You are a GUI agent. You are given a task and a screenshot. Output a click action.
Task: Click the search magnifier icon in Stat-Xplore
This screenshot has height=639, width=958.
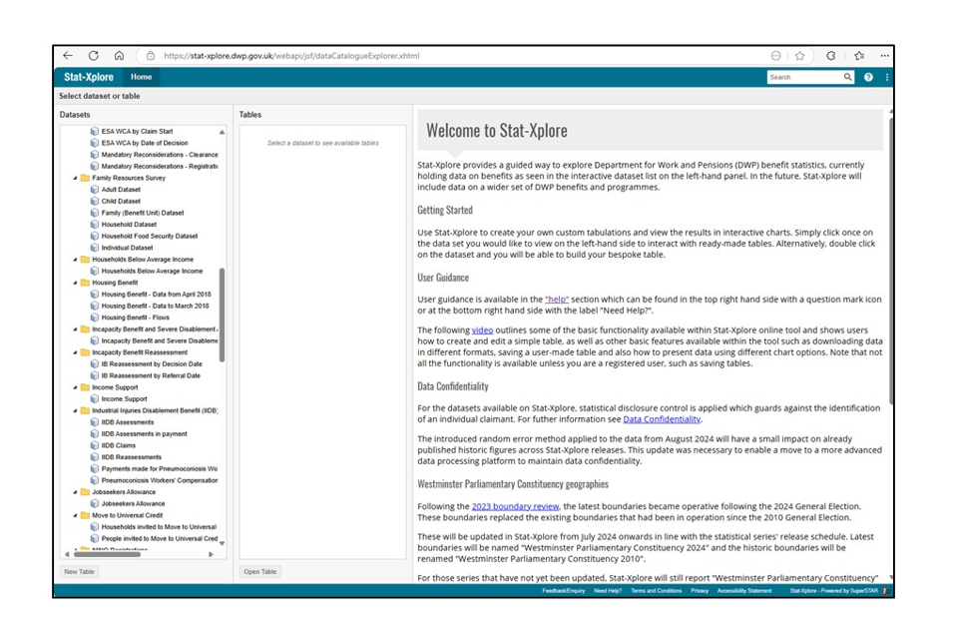[847, 77]
